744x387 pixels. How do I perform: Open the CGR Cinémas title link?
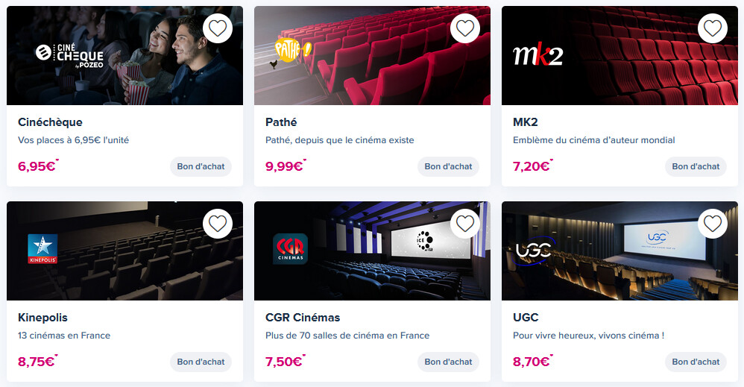[302, 318]
